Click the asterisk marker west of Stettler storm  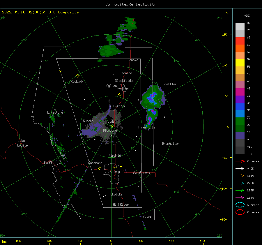tap(138, 100)
